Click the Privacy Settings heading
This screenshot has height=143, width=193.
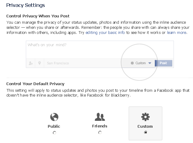26,5
